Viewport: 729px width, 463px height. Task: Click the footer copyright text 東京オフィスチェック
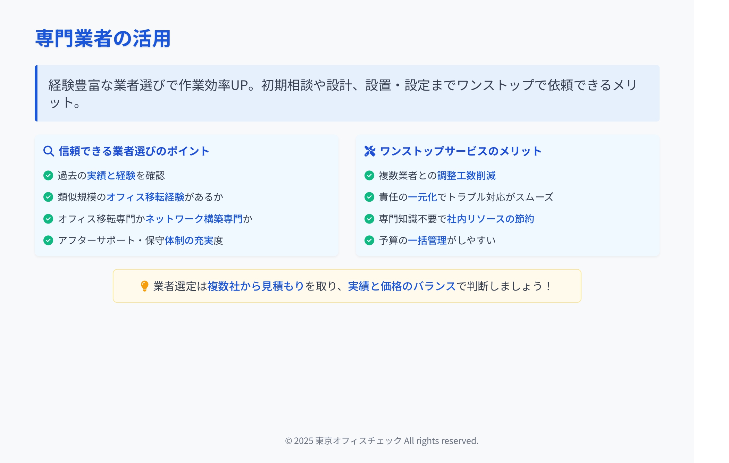coord(358,441)
